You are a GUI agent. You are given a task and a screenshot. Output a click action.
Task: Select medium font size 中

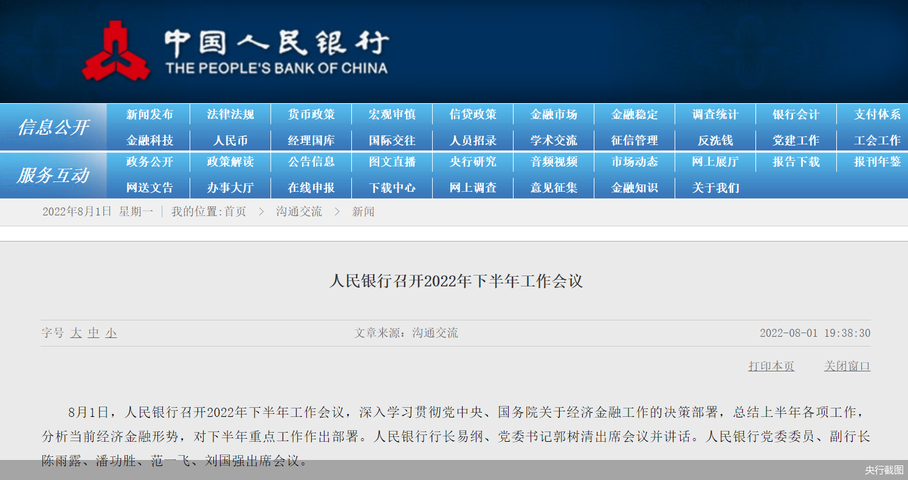click(94, 333)
